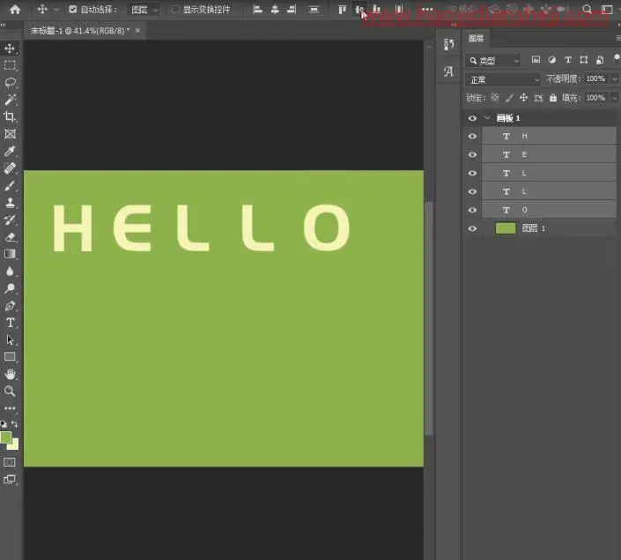Open the 图层 auto-select target dropdown
Image resolution: width=621 pixels, height=560 pixels.
click(144, 10)
